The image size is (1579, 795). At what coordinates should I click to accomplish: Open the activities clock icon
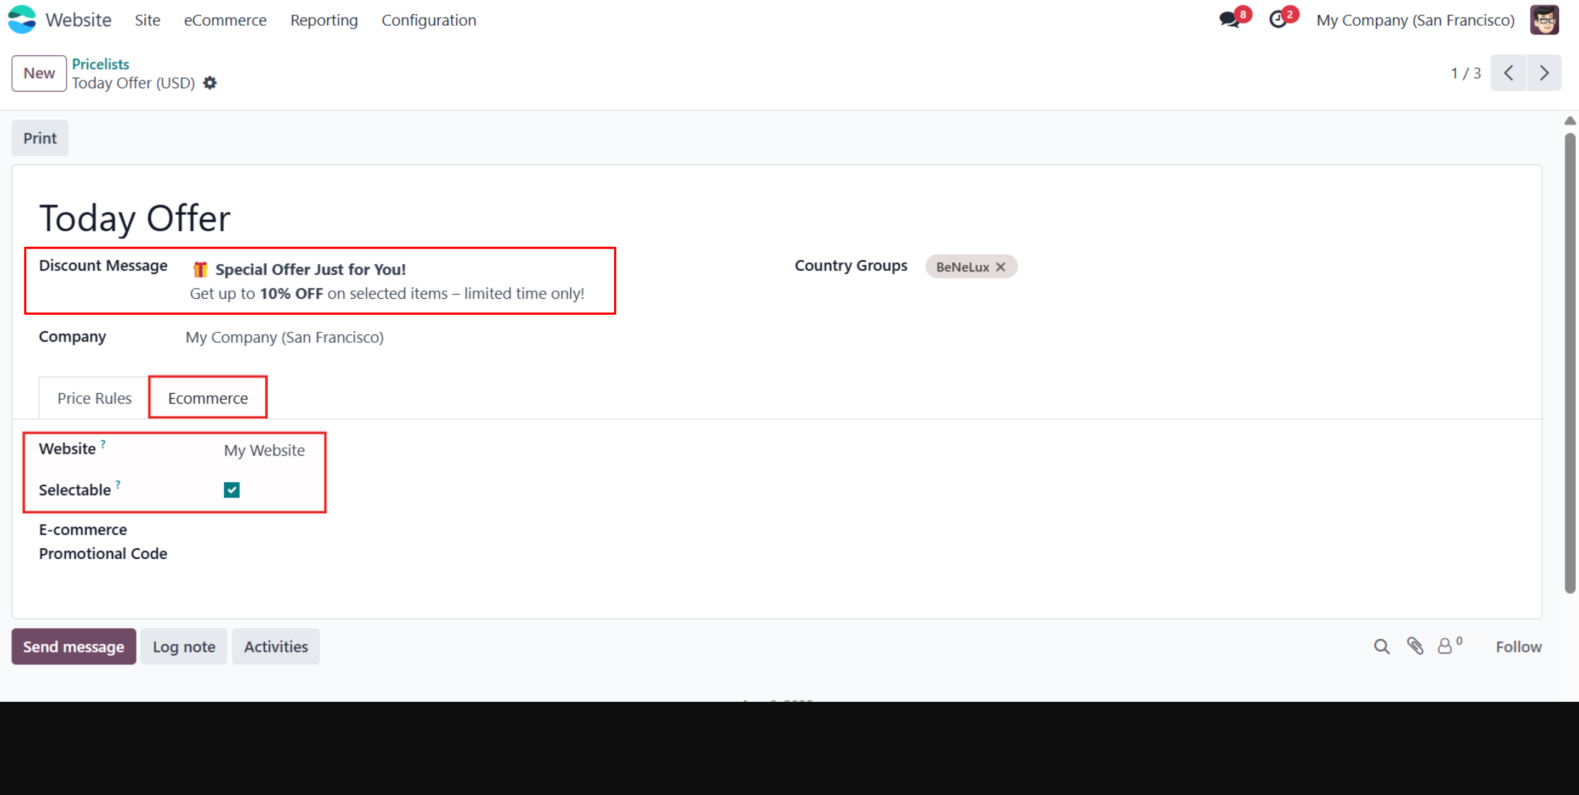coord(1279,20)
